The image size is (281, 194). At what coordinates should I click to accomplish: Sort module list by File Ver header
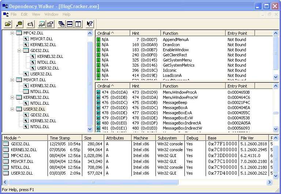[254, 138]
